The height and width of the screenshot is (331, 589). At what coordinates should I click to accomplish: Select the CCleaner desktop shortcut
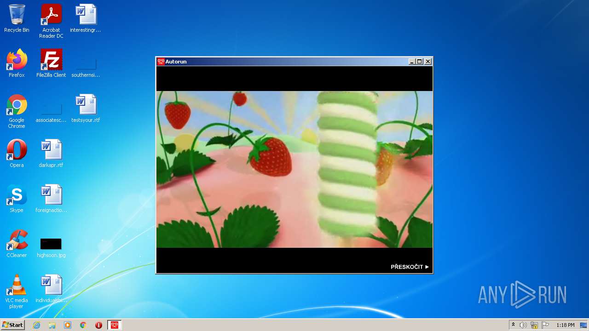[x=17, y=244]
